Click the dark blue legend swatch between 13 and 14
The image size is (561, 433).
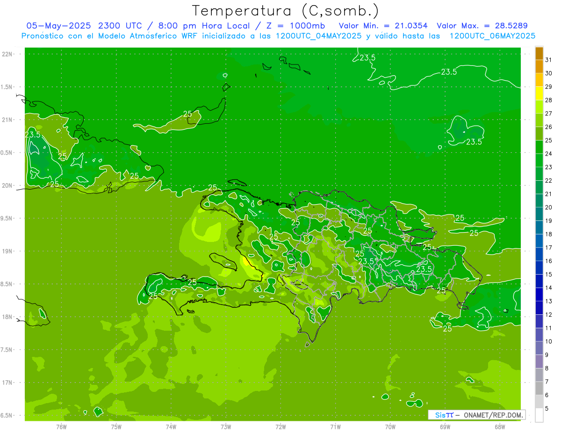coord(539,294)
